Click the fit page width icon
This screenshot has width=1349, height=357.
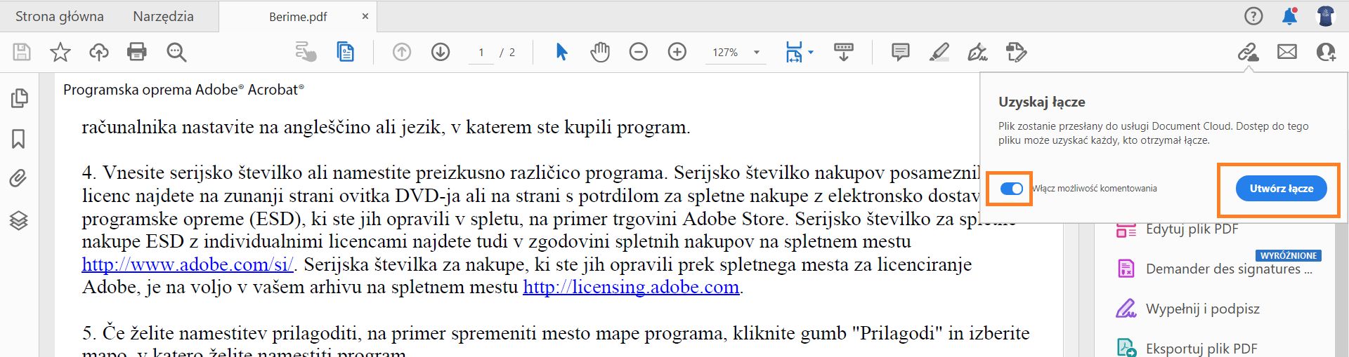pyautogui.click(x=794, y=52)
